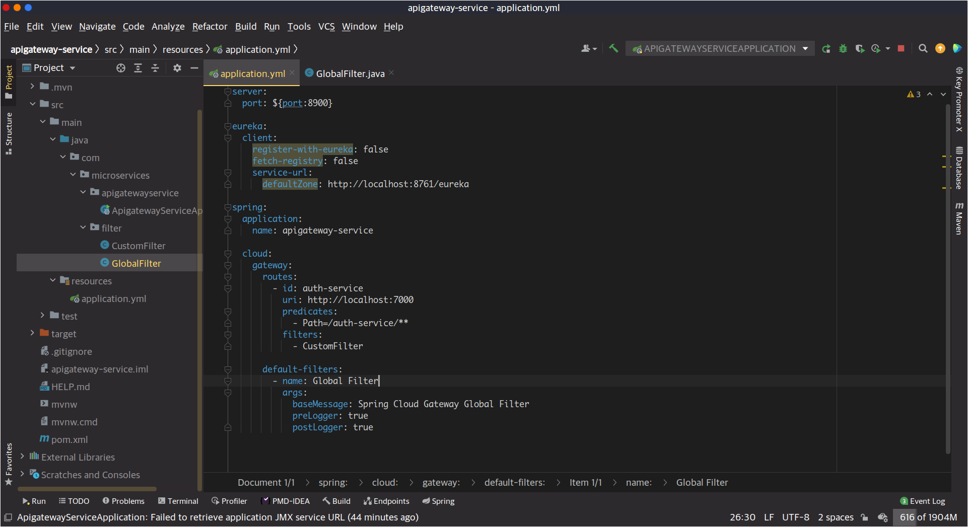Collapse the filter package in Project tree
This screenshot has width=968, height=527.
[83, 228]
